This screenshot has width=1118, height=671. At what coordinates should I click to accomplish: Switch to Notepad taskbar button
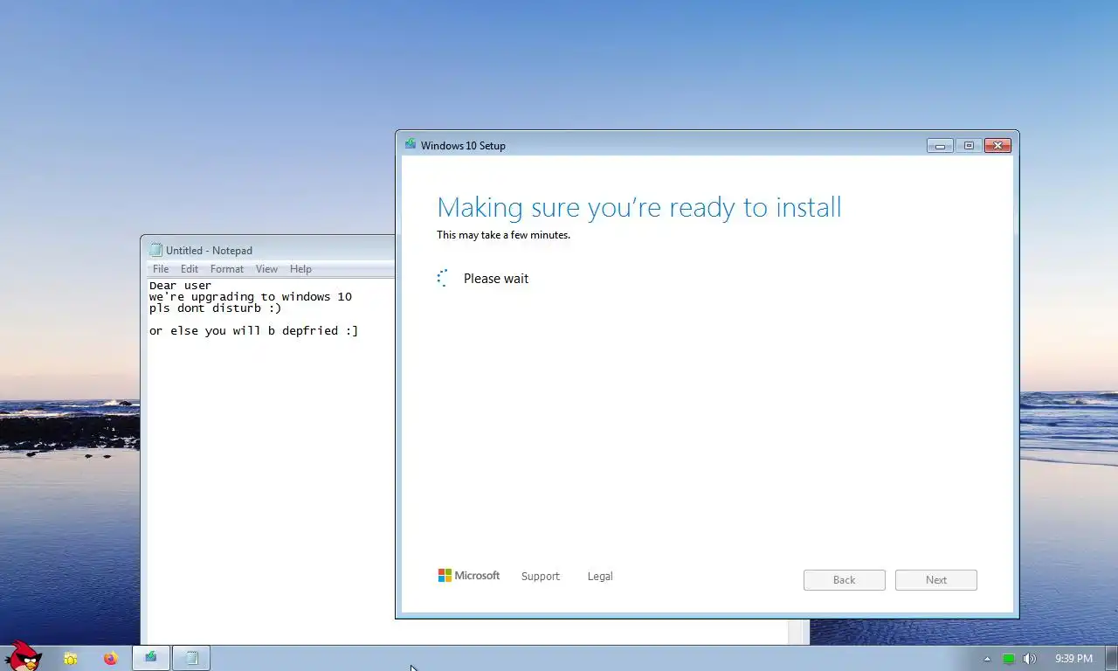pos(191,658)
